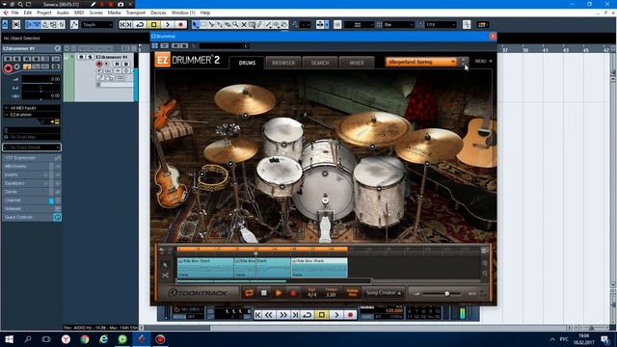Image resolution: width=617 pixels, height=347 pixels.
Task: Solo the EZdrummer 01 track in track list
Action: [90, 57]
